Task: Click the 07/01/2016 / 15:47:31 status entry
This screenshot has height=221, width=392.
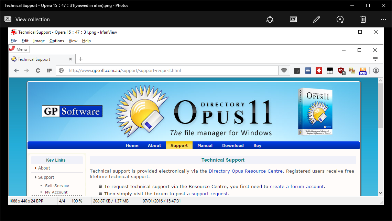Action: (162, 201)
